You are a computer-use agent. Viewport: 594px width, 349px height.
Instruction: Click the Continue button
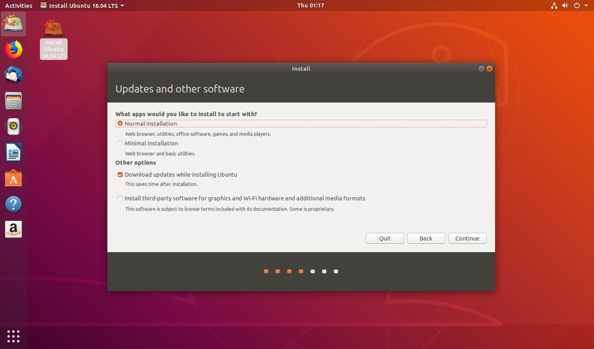(467, 238)
